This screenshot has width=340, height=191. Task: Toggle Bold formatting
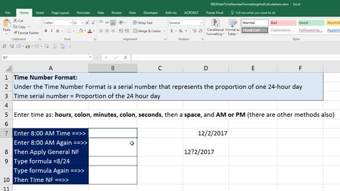[x=46, y=31]
